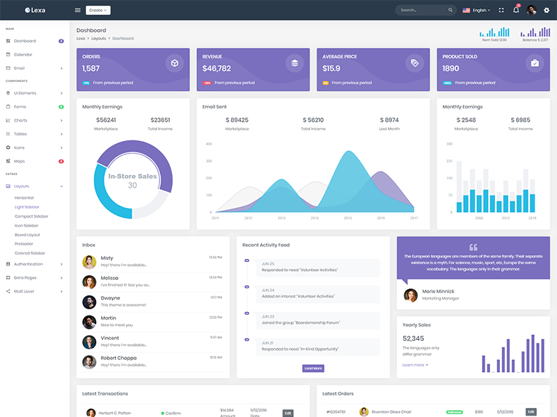557x417 pixels.
Task: Click the search input field
Action: pyautogui.click(x=425, y=10)
